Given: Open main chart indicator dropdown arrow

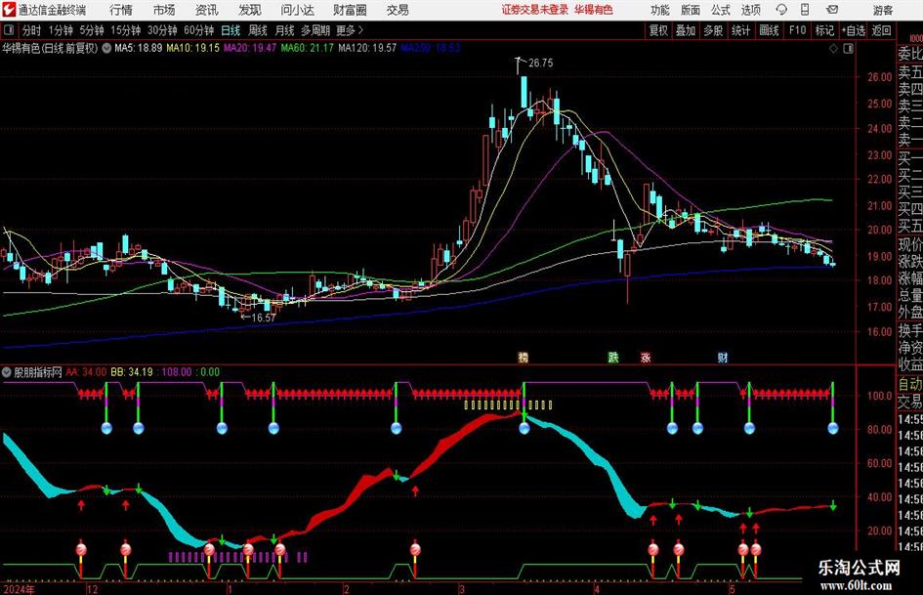Looking at the screenshot, I should [106, 48].
